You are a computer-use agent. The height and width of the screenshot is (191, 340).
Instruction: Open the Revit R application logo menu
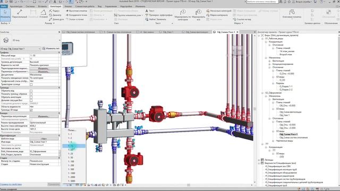2,2
